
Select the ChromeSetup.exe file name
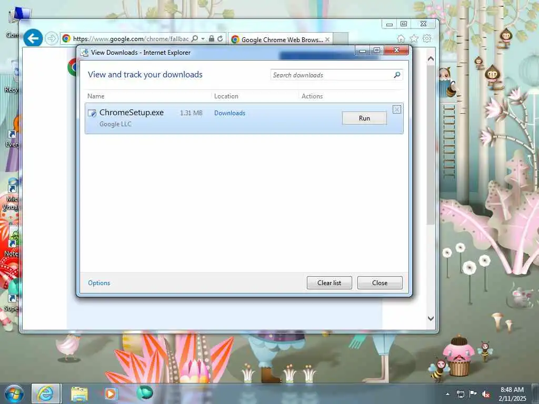coord(131,113)
